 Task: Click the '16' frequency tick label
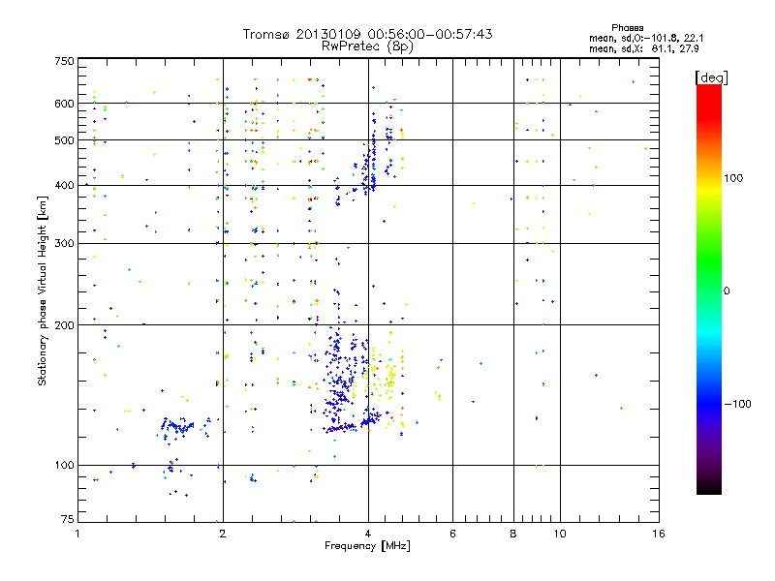659,534
